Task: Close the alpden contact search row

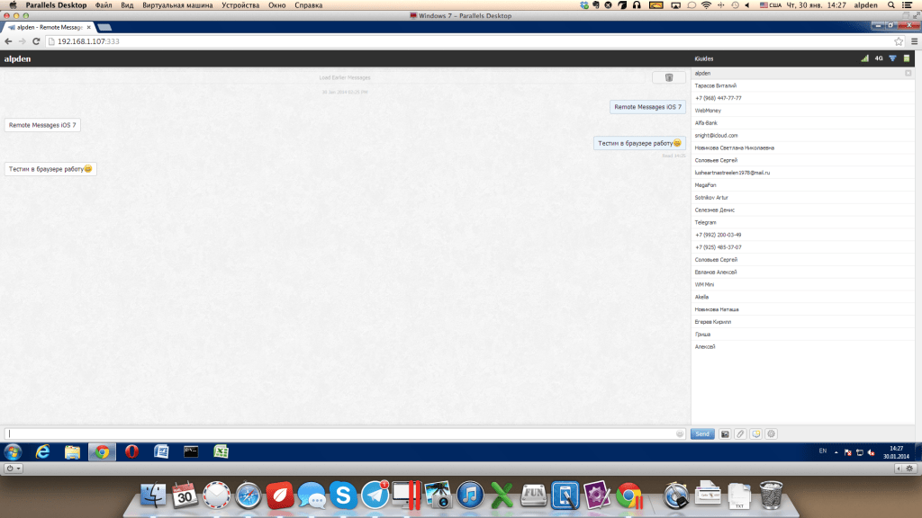Action: pos(908,73)
